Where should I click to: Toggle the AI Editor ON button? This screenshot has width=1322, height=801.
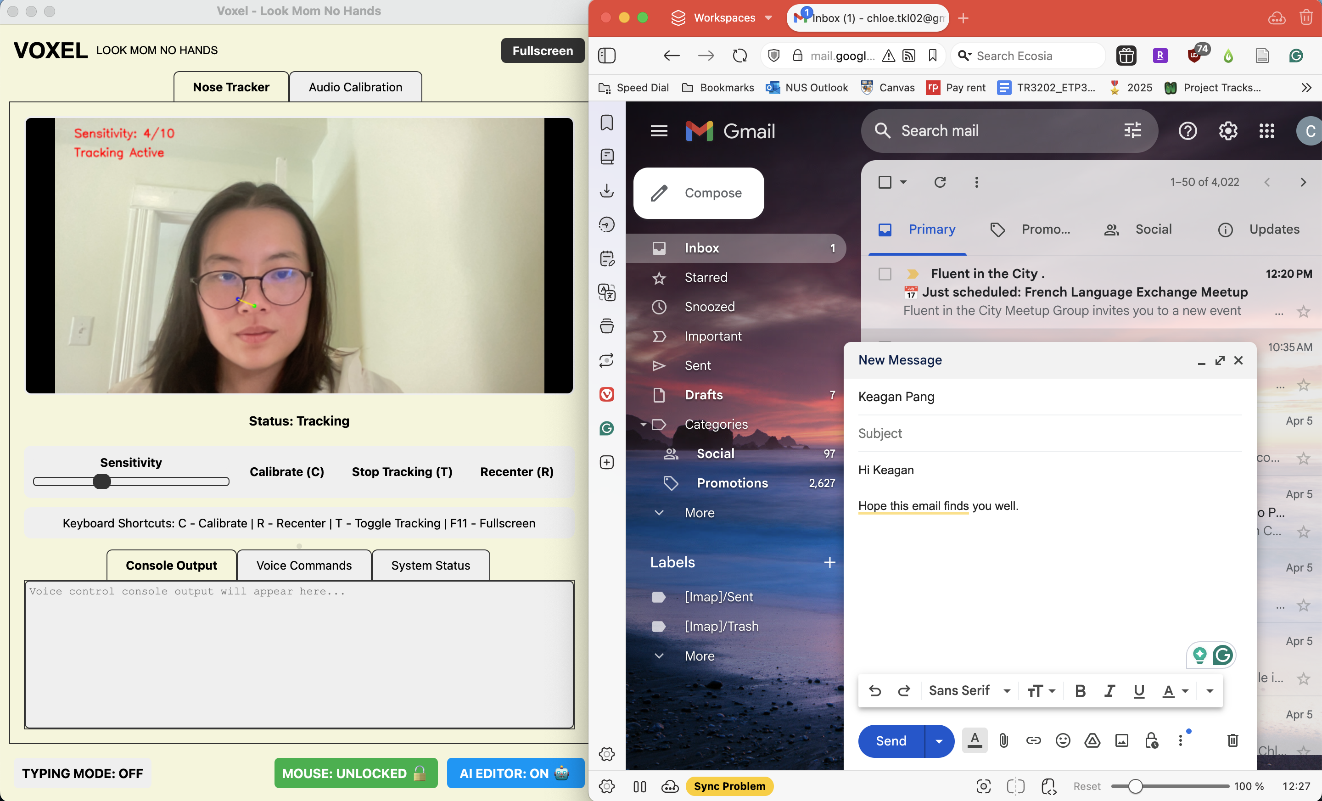(x=515, y=773)
